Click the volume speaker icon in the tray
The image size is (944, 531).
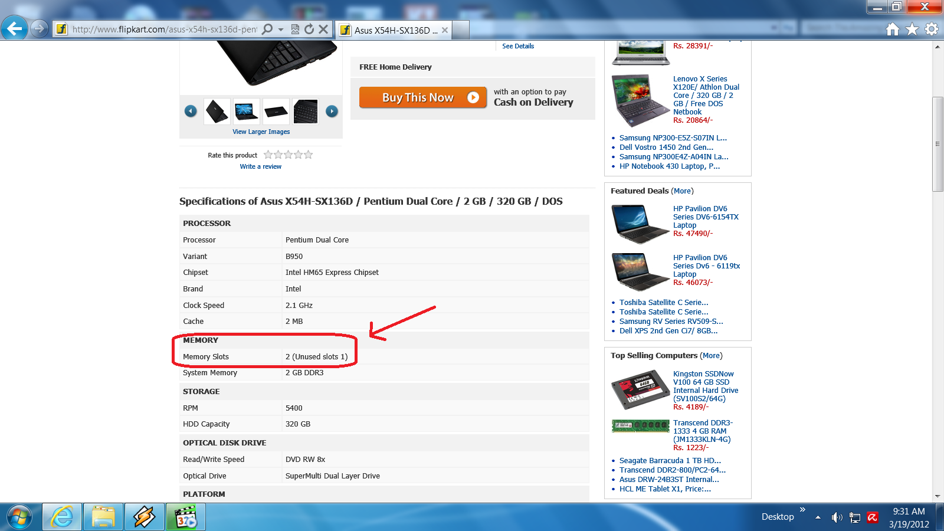(x=837, y=517)
